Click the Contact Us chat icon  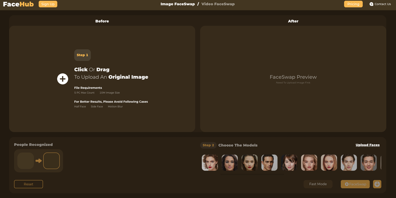[371, 4]
